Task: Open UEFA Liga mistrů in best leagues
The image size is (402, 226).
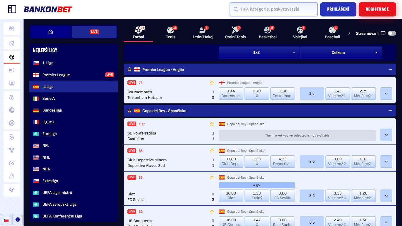Action: [74, 192]
